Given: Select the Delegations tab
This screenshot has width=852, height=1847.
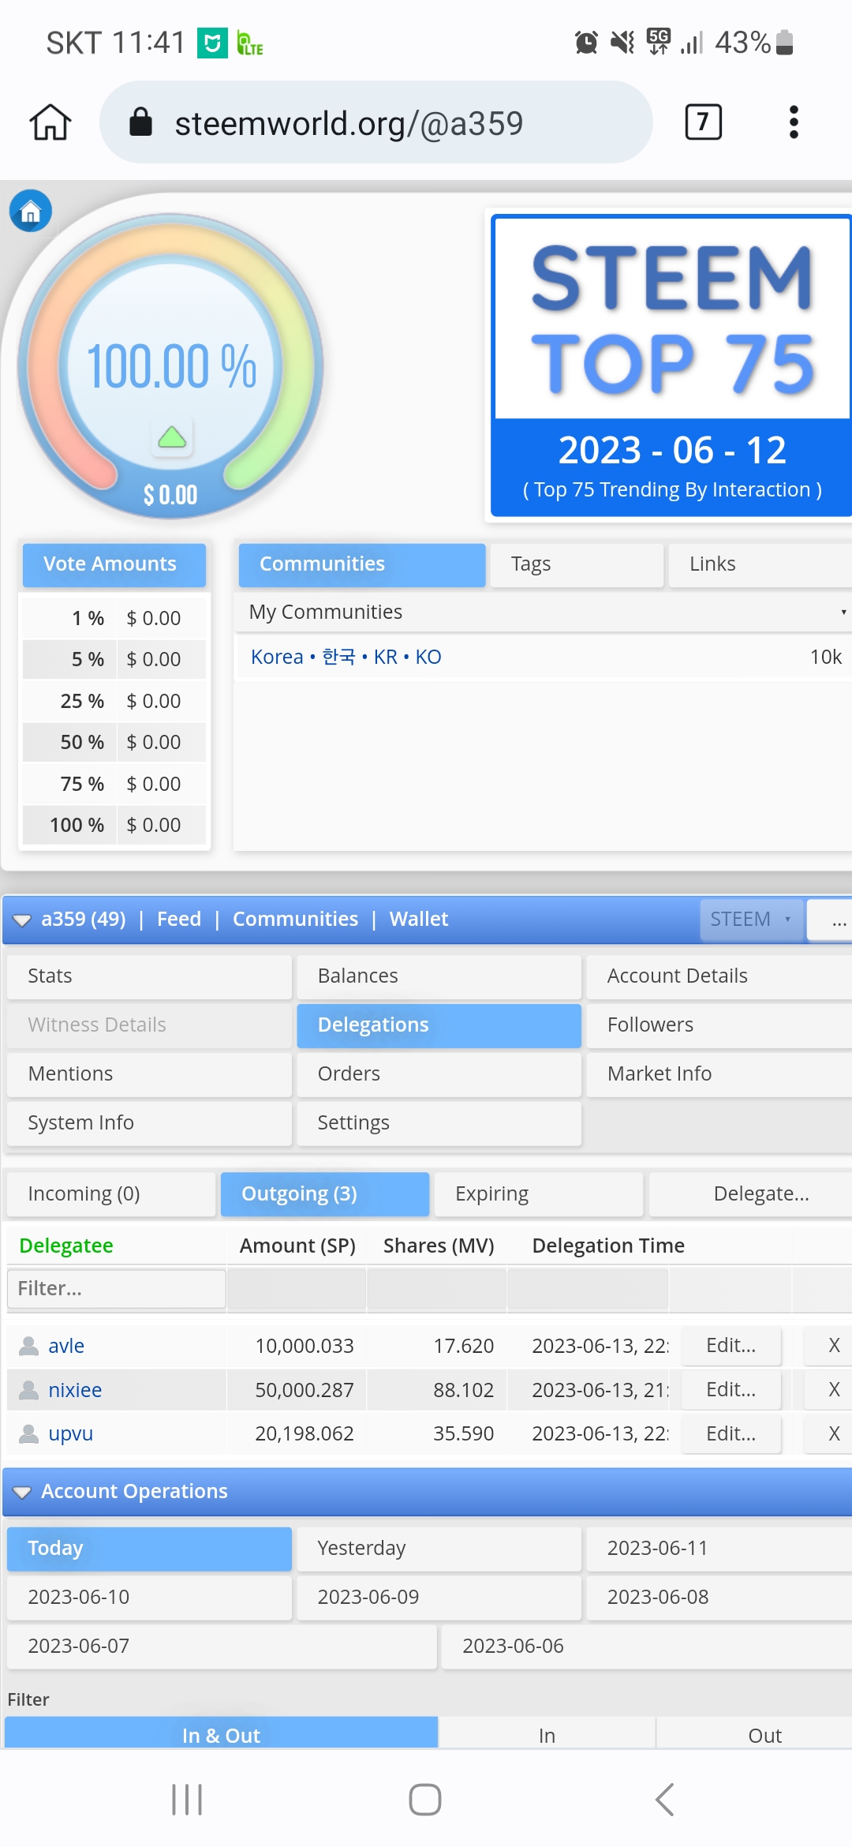Looking at the screenshot, I should tap(439, 1025).
